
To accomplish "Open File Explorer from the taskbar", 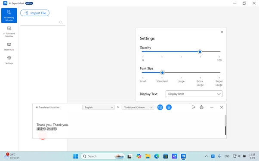I will click(x=148, y=156).
